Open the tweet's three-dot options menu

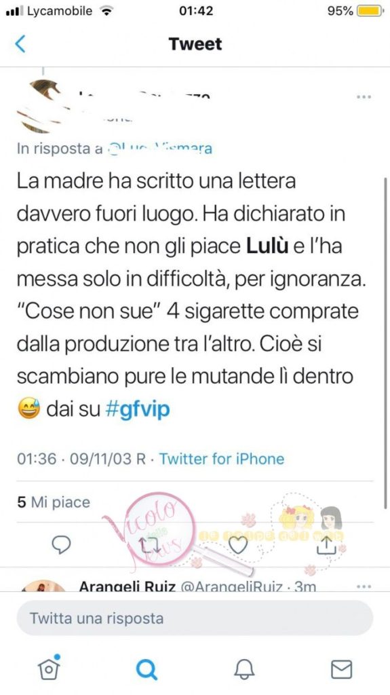click(x=364, y=96)
